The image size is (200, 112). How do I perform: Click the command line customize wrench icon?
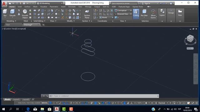click(47, 96)
